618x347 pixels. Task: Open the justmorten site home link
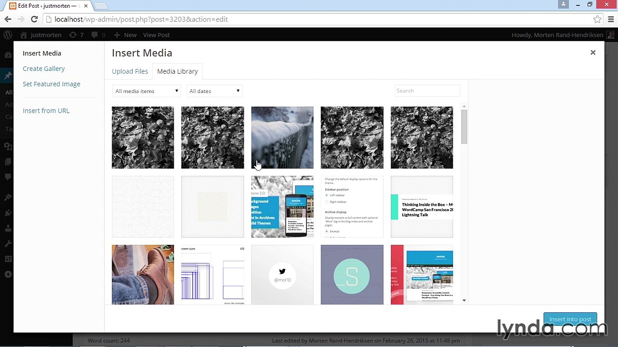click(x=41, y=35)
